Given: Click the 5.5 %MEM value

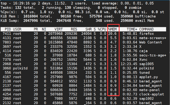Looking at the screenshot, I should coord(113,38).
